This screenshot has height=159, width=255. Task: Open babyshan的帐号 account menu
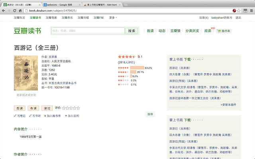[x=222, y=17]
